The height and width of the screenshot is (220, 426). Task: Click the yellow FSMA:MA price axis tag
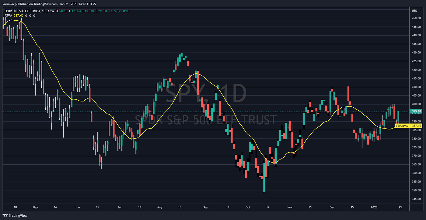(409, 125)
